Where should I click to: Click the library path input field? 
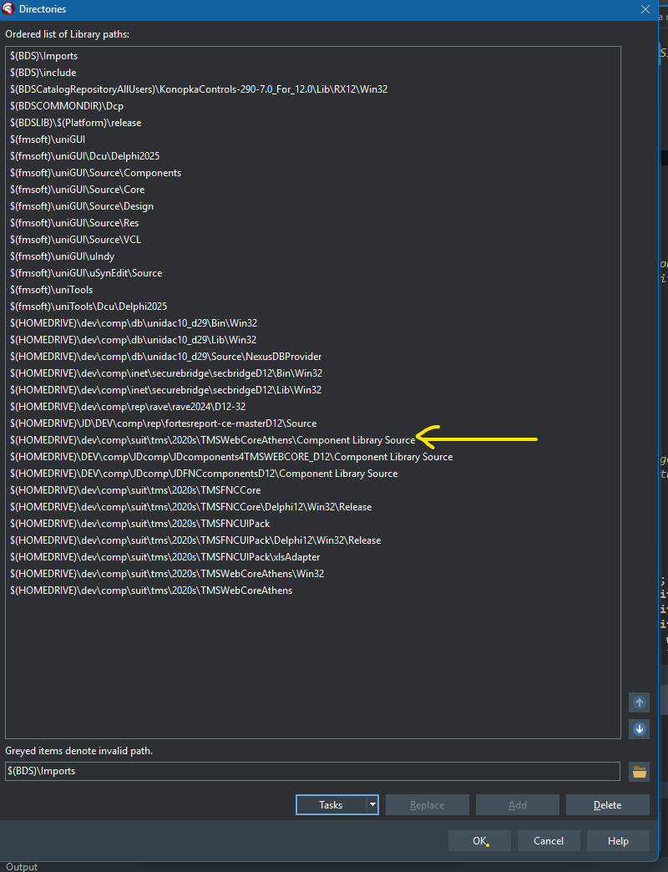tap(312, 771)
